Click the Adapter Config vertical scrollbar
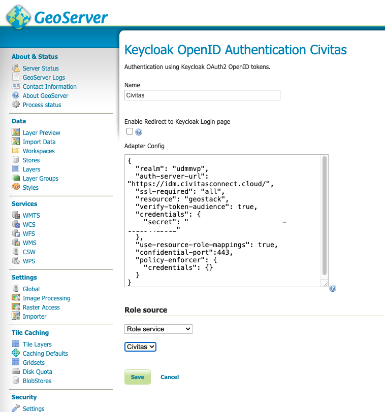The image size is (385, 412). click(x=325, y=216)
